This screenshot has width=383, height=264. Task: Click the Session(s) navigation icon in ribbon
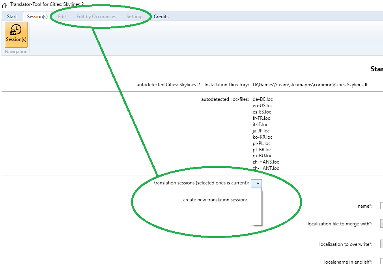(16, 35)
